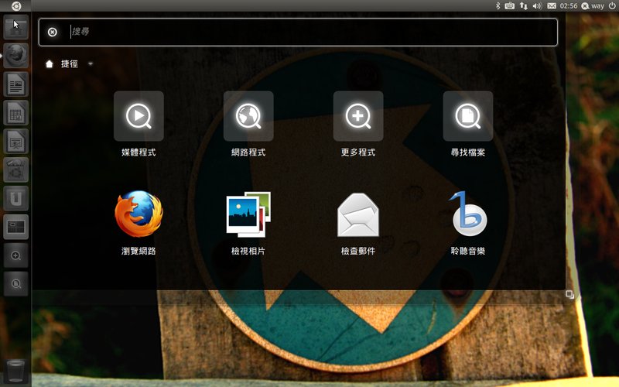Open the sound volume indicator

(537, 5)
